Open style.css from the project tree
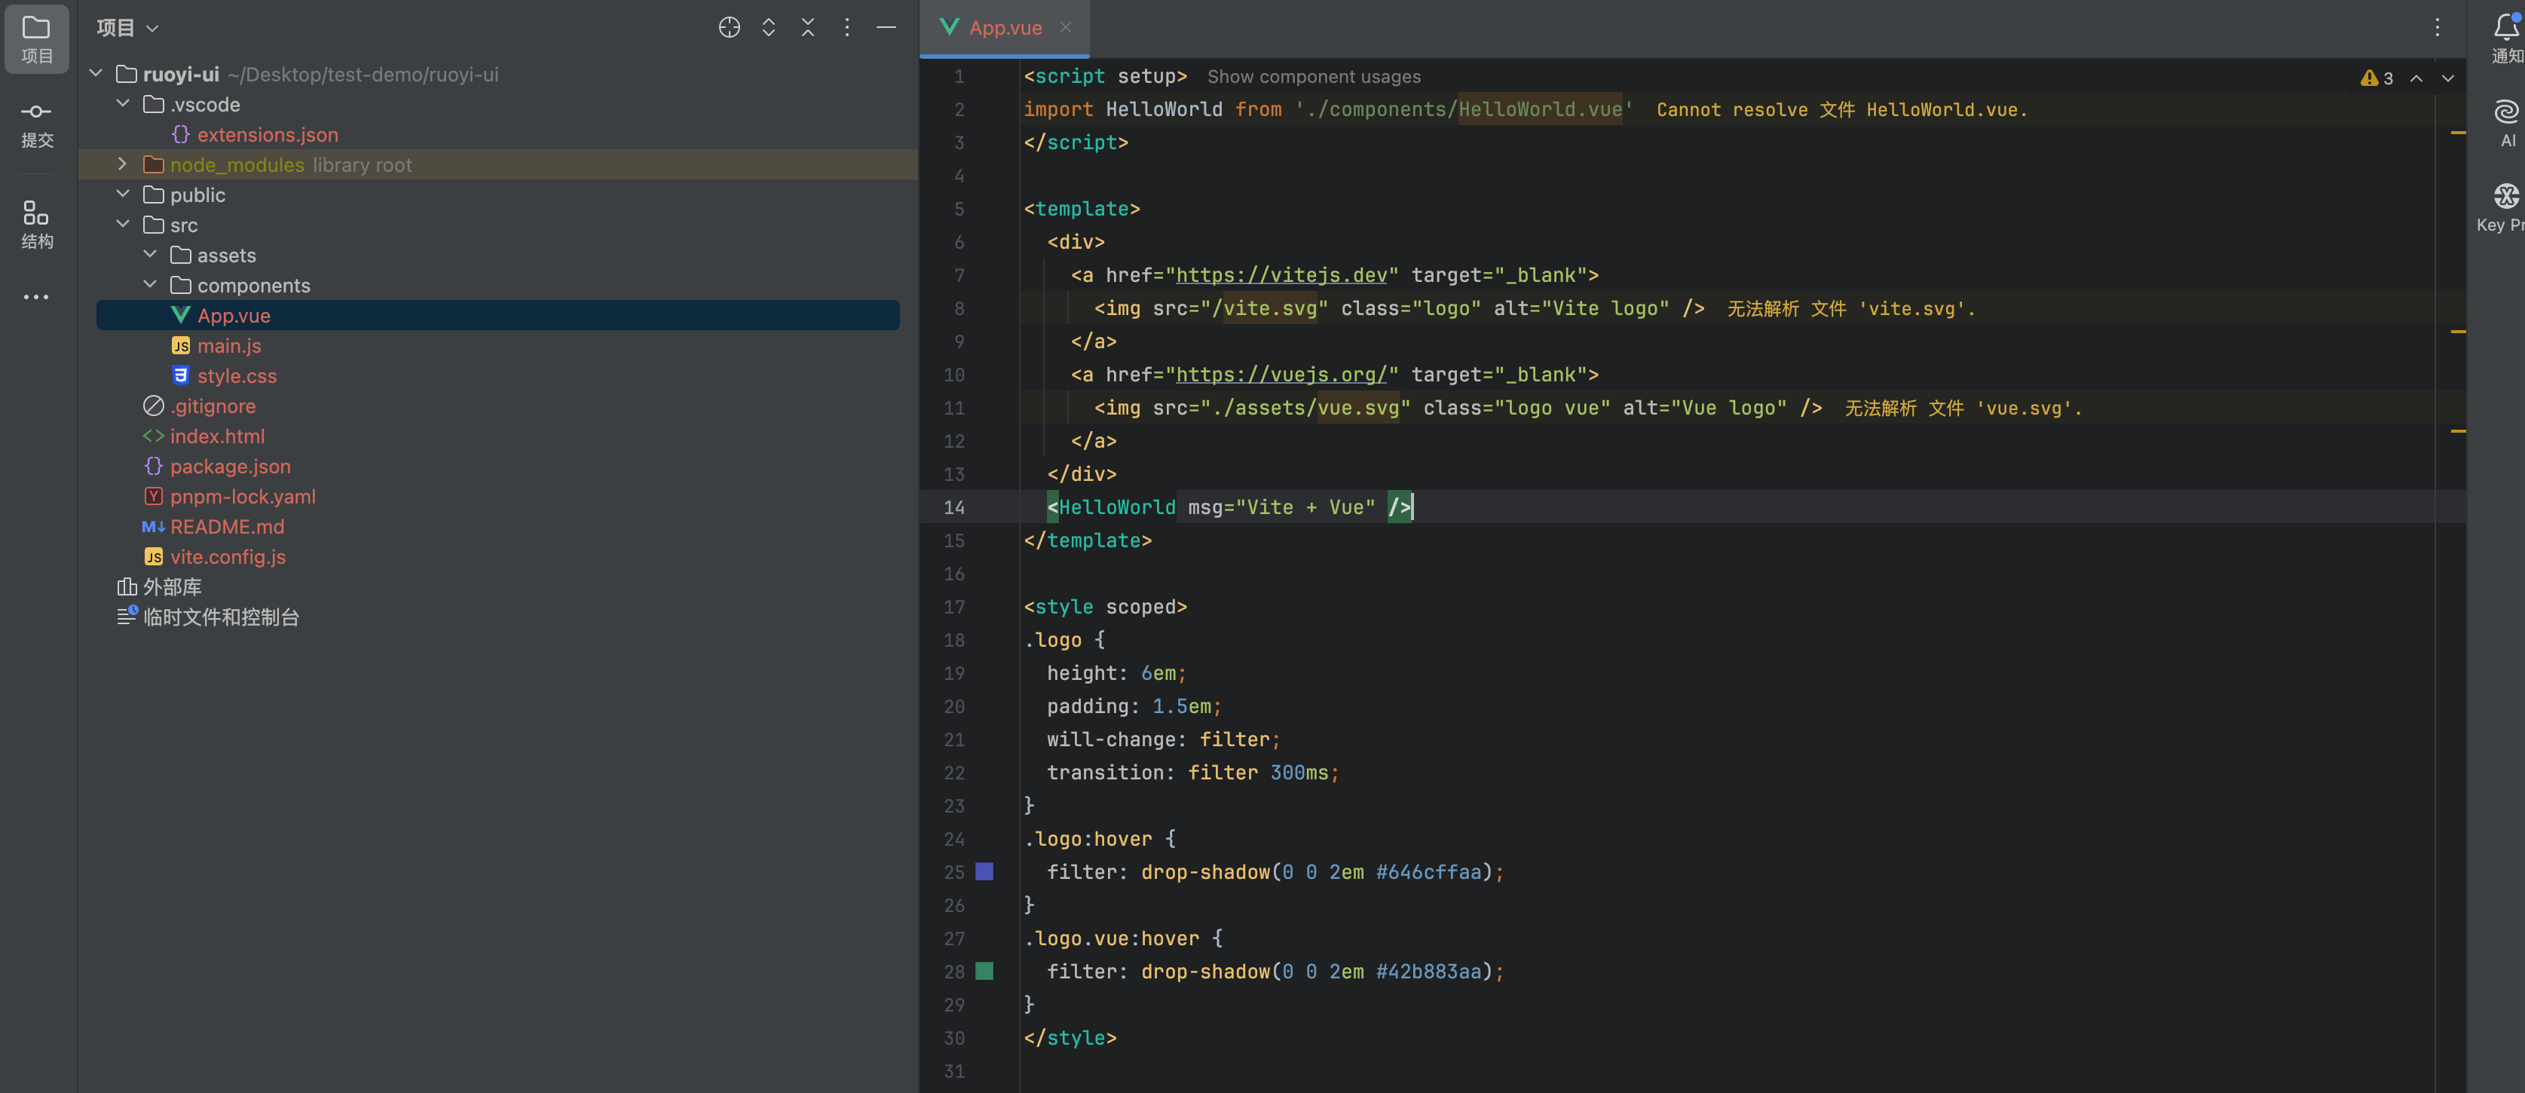Viewport: 2525px width, 1093px height. tap(225, 376)
